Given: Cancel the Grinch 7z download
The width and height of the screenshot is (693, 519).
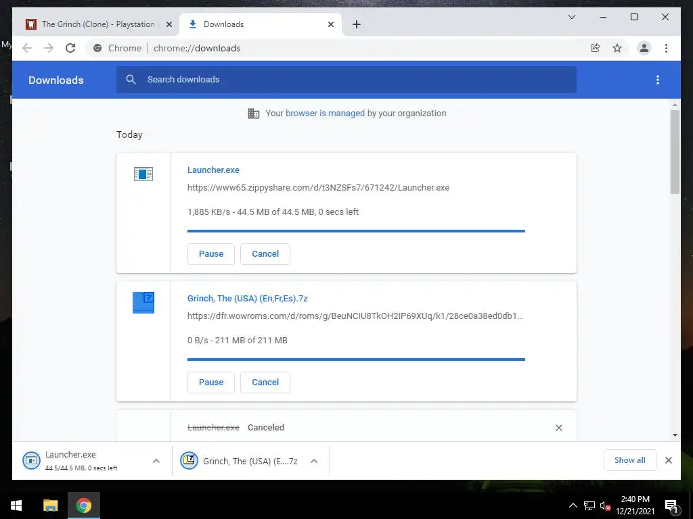Looking at the screenshot, I should [x=265, y=382].
